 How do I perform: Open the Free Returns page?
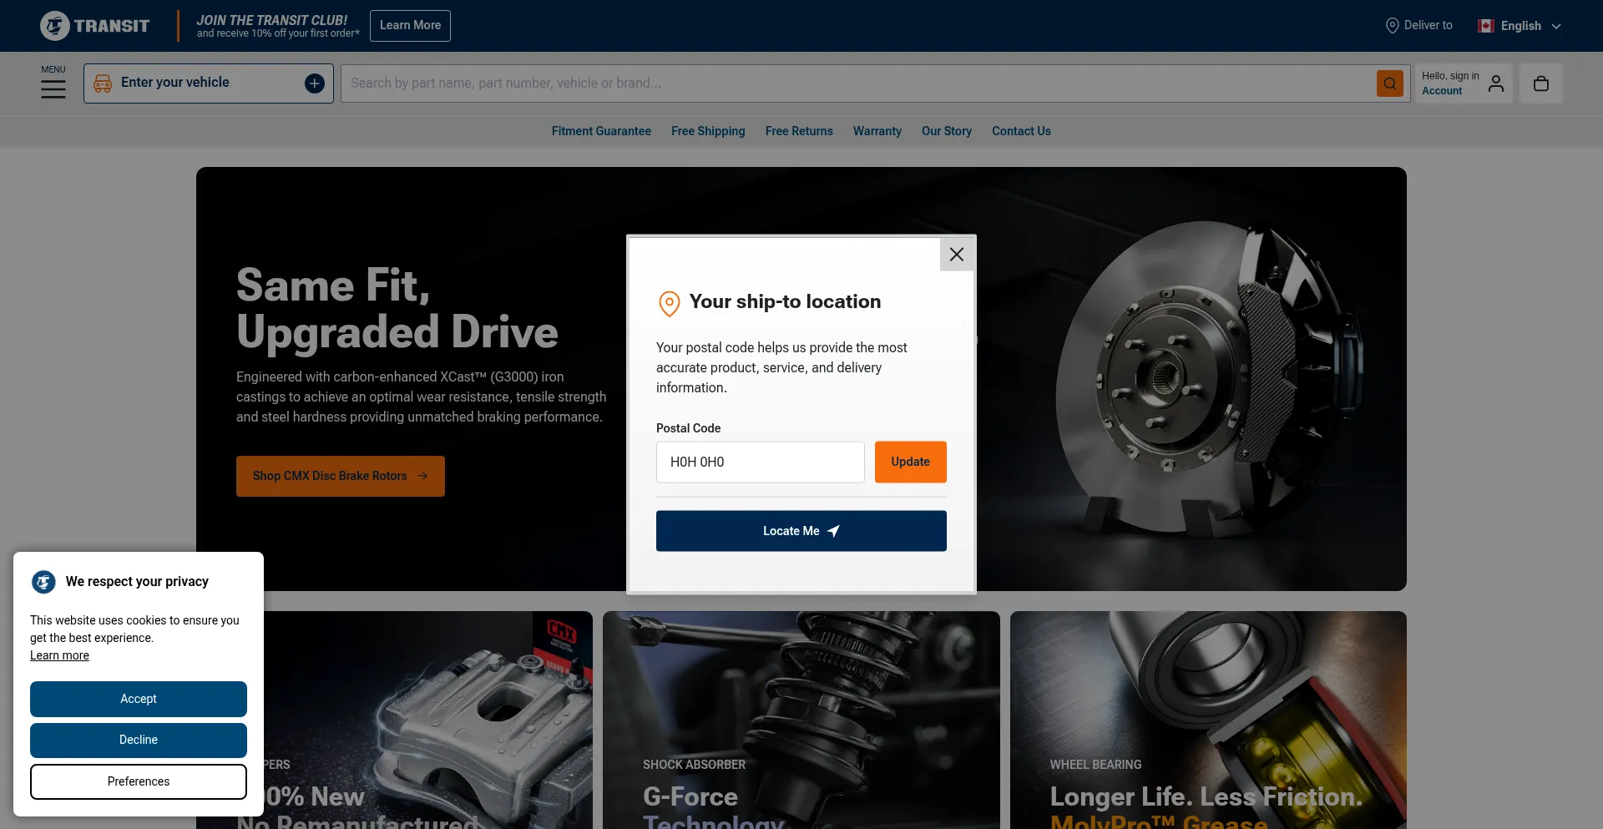(x=799, y=131)
